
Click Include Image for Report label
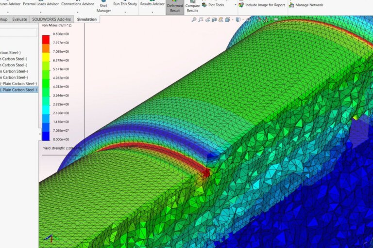[265, 5]
